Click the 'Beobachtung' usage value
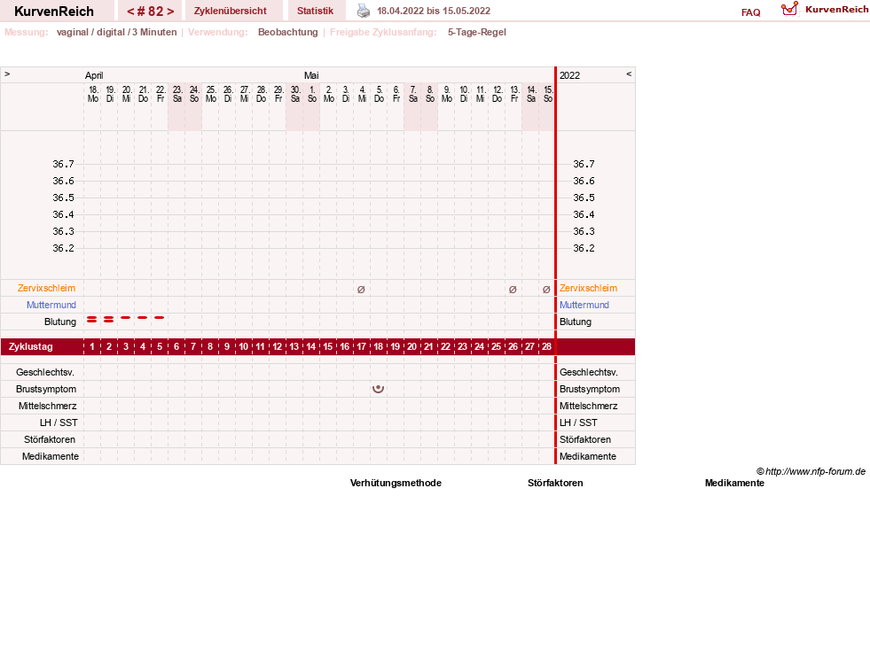Screen dimensions: 870x659 click(x=288, y=32)
